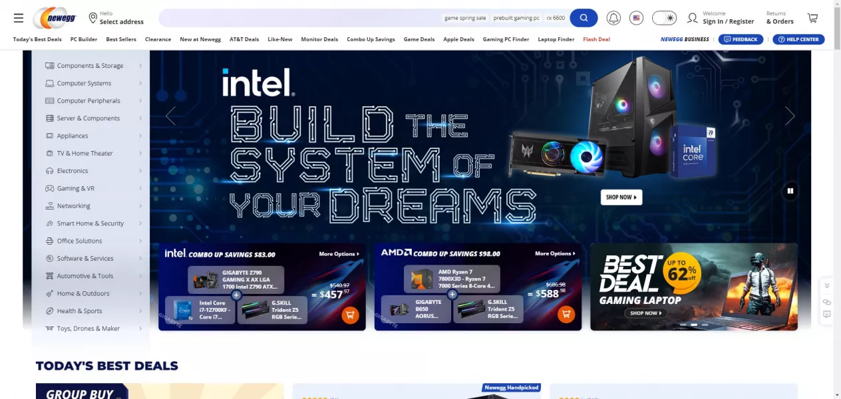Image resolution: width=841 pixels, height=399 pixels.
Task: Open Returns & Orders link
Action: [780, 18]
